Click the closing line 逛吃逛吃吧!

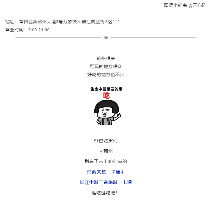(x=105, y=193)
